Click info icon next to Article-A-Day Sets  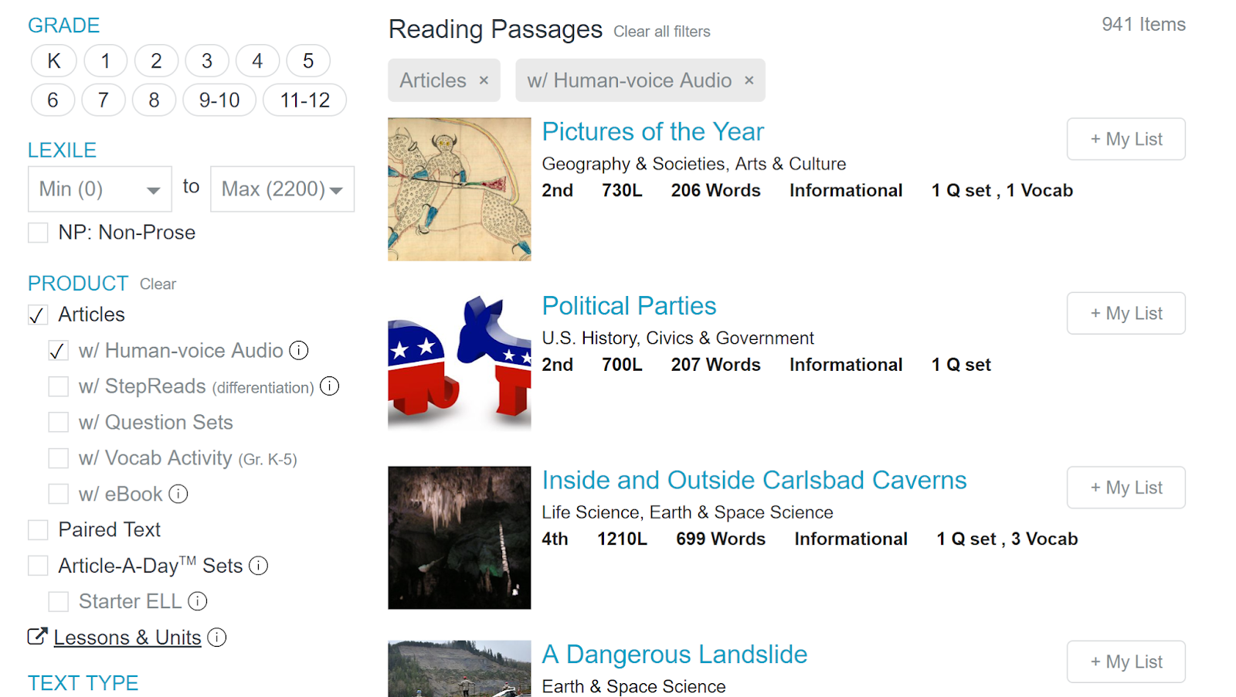259,566
